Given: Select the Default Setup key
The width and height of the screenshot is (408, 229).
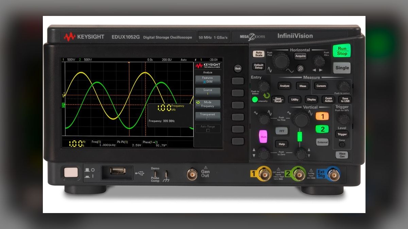Looking at the screenshot, I should click(259, 66).
